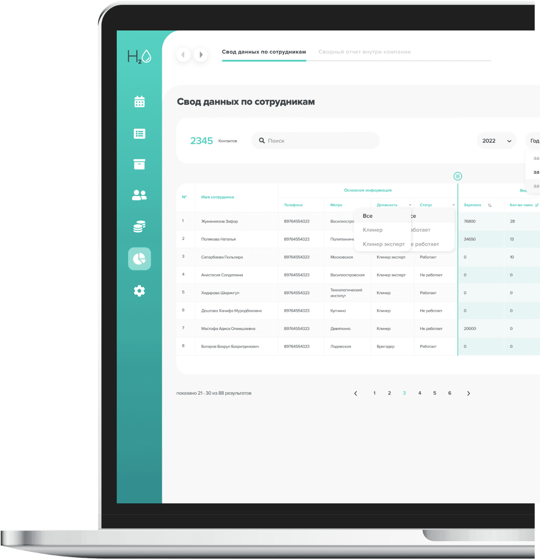
Task: Go to results page 2
Action: pos(389,393)
